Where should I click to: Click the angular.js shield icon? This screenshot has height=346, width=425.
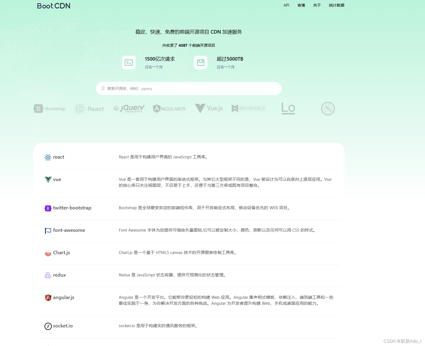[48, 298]
